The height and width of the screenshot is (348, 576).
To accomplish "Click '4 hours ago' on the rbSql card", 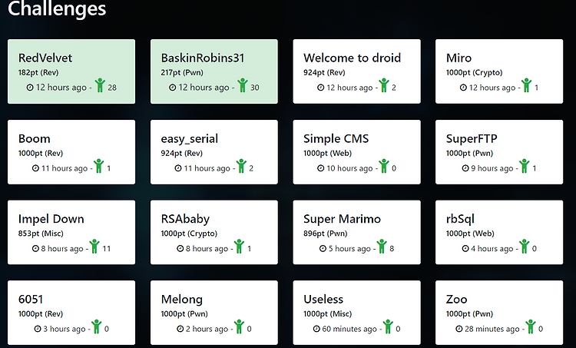I will [492, 249].
